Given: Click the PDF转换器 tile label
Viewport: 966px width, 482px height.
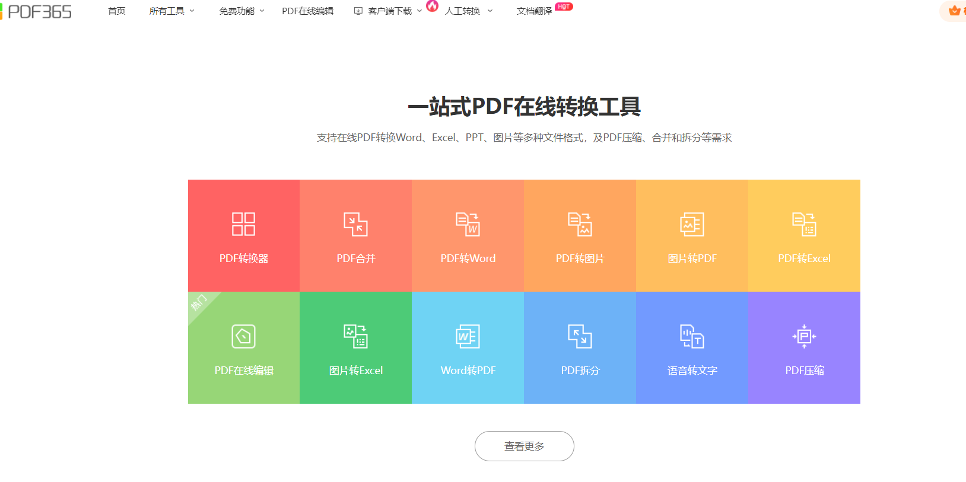Looking at the screenshot, I should [x=244, y=258].
